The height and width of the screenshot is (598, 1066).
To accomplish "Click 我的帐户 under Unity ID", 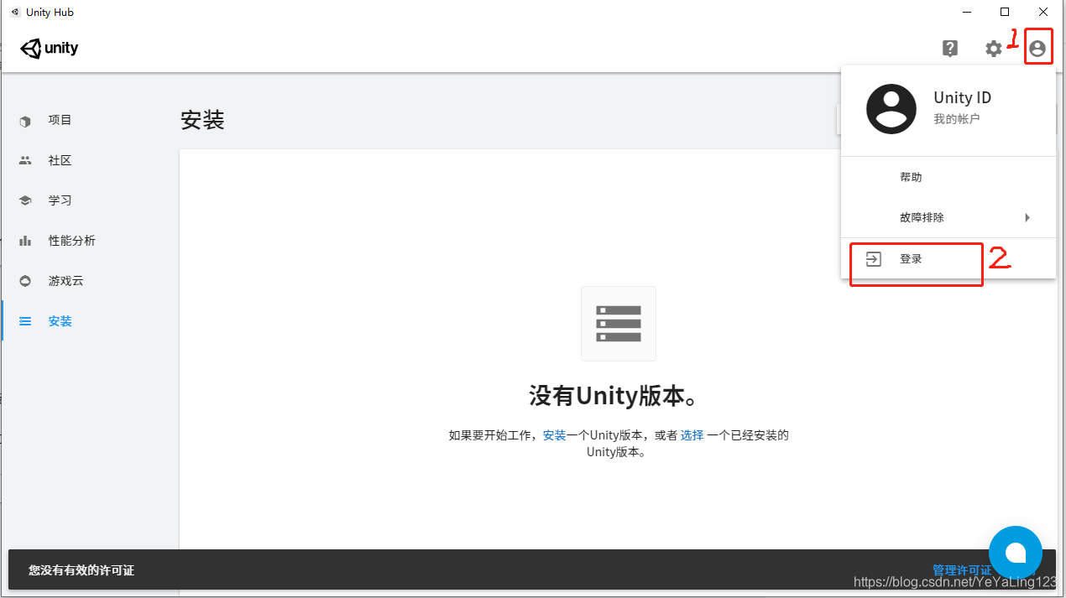I will (956, 119).
